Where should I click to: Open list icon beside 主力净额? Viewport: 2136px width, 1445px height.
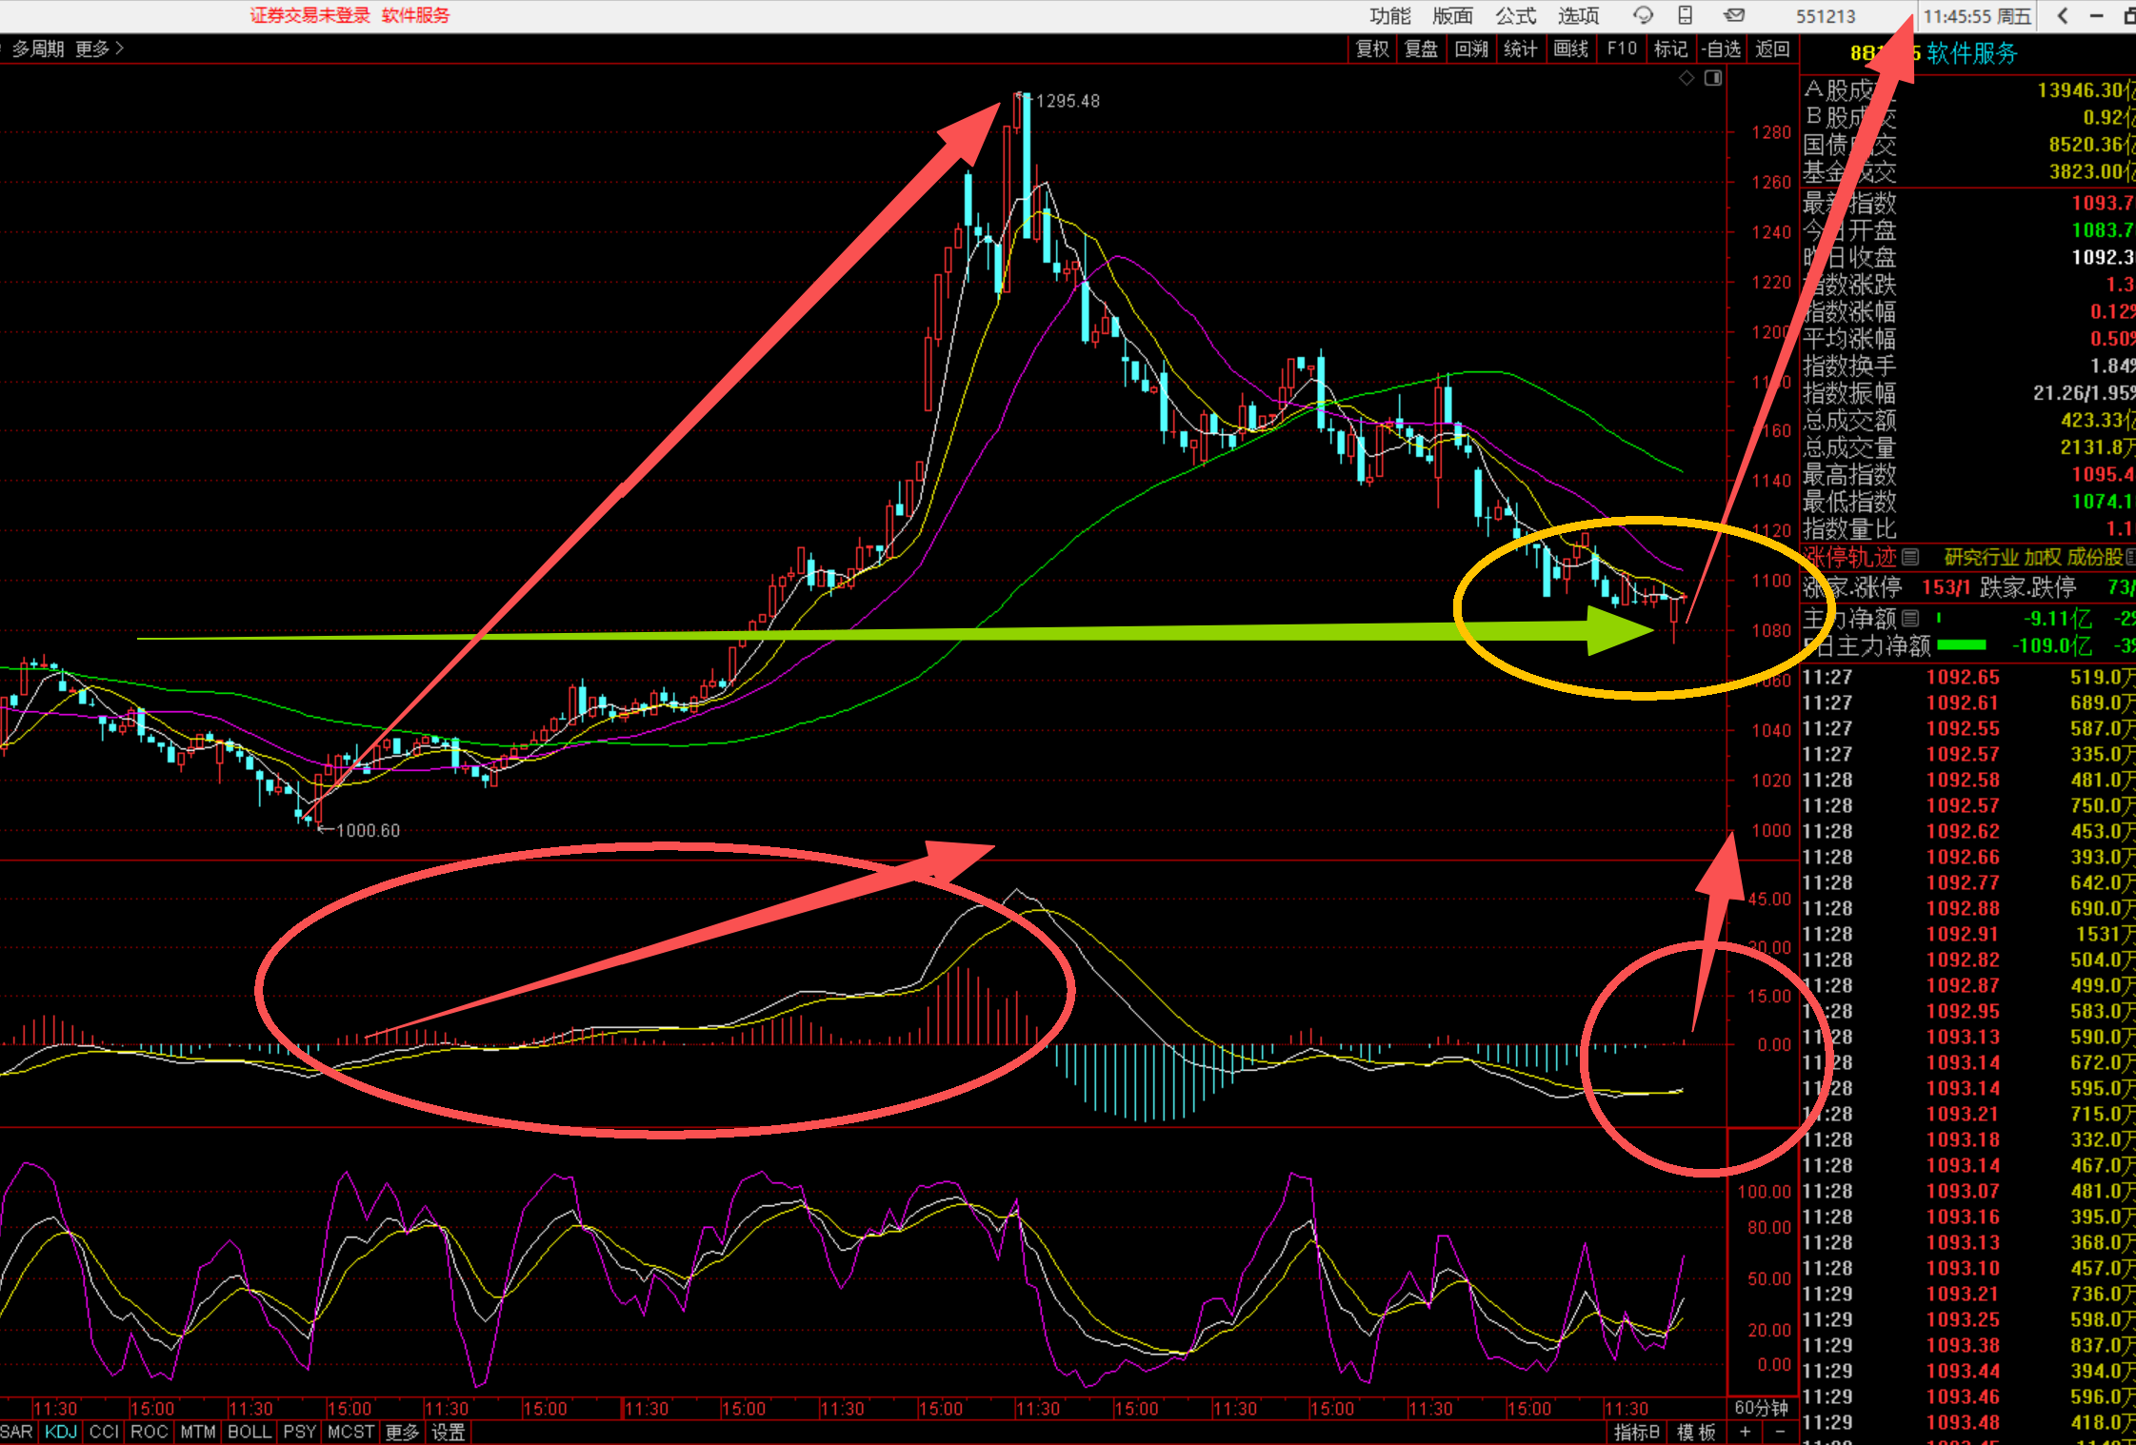(x=1910, y=618)
